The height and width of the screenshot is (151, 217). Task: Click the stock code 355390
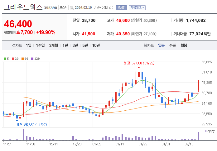(51, 8)
